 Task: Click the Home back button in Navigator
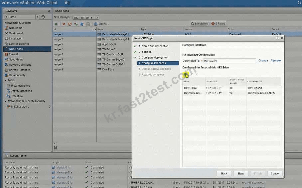(x=20, y=17)
